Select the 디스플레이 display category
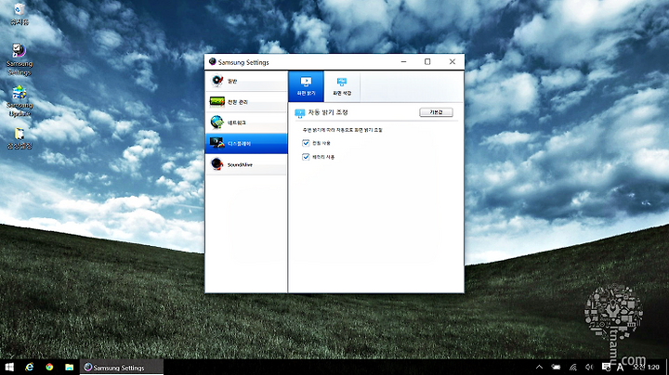 coord(246,144)
